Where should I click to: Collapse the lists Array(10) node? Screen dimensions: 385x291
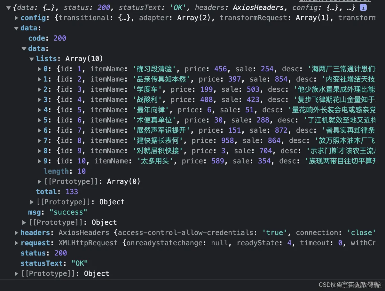point(32,59)
